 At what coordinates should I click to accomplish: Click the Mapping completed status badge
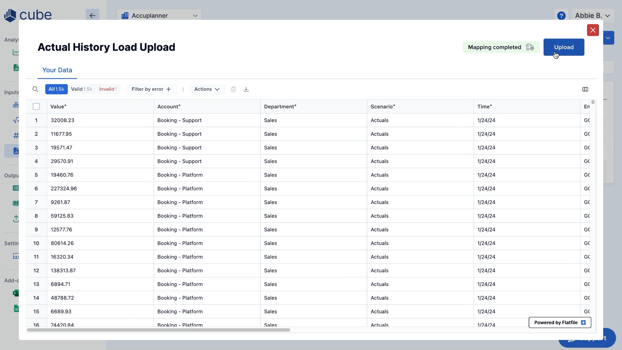pyautogui.click(x=501, y=47)
